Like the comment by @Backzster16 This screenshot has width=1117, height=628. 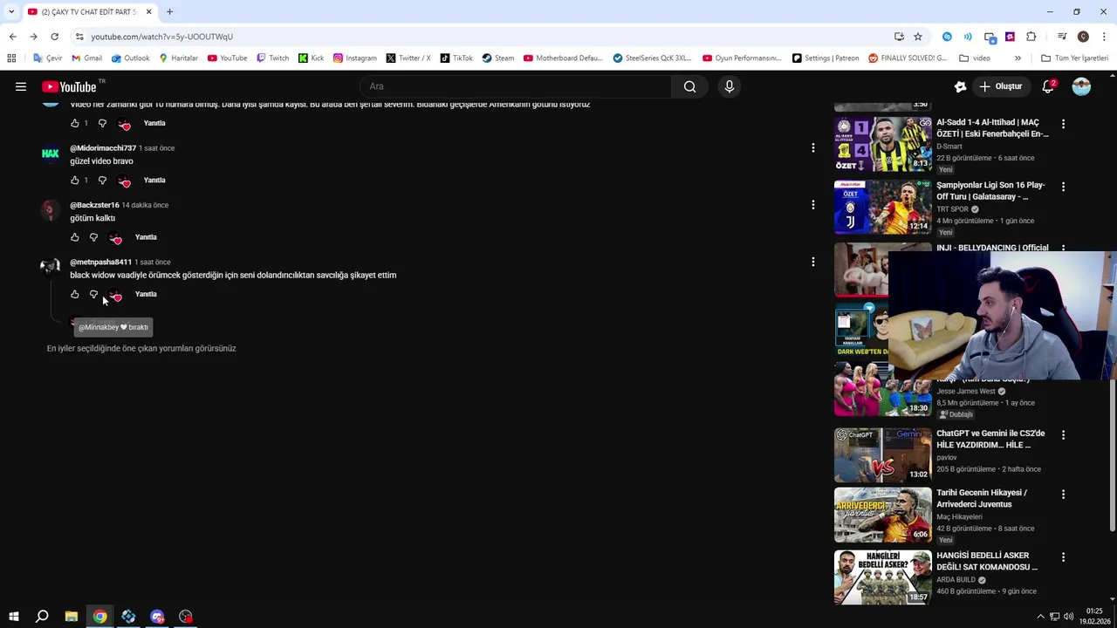(x=75, y=237)
